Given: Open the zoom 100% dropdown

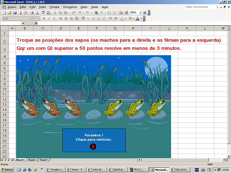Looking at the screenshot, I should pos(140,13).
